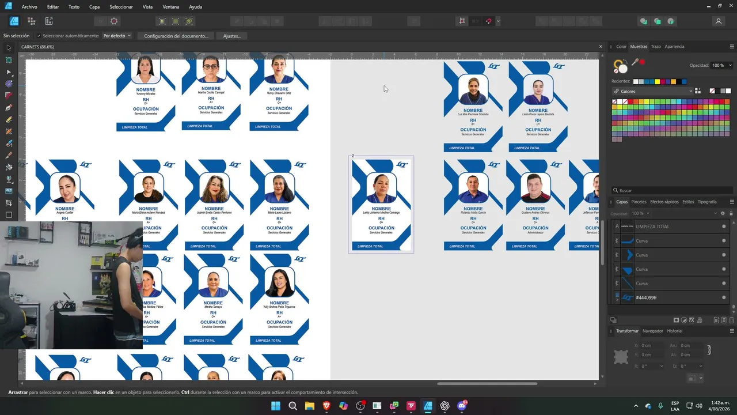Screen dimensions: 737x415
Task: Open the Layers panel options menu
Action: (x=732, y=202)
